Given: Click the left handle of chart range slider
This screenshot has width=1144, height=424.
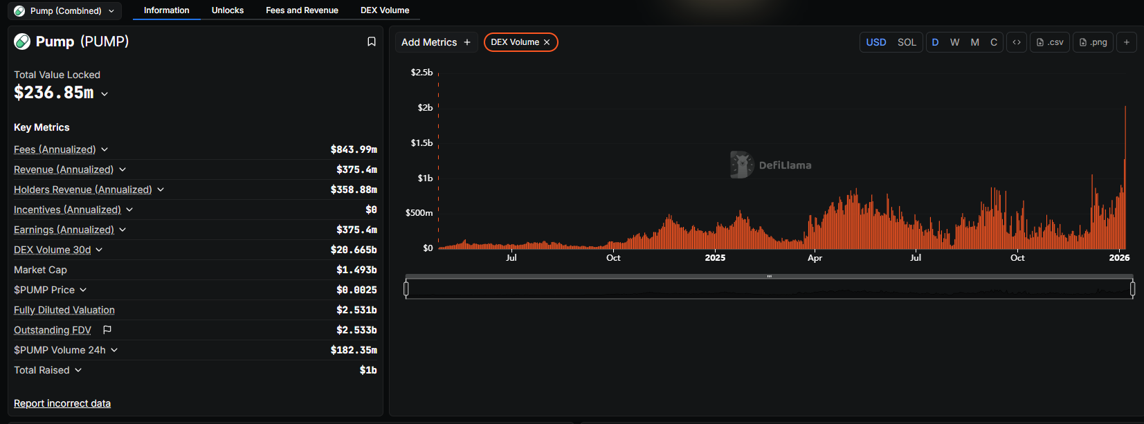Looking at the screenshot, I should (406, 288).
